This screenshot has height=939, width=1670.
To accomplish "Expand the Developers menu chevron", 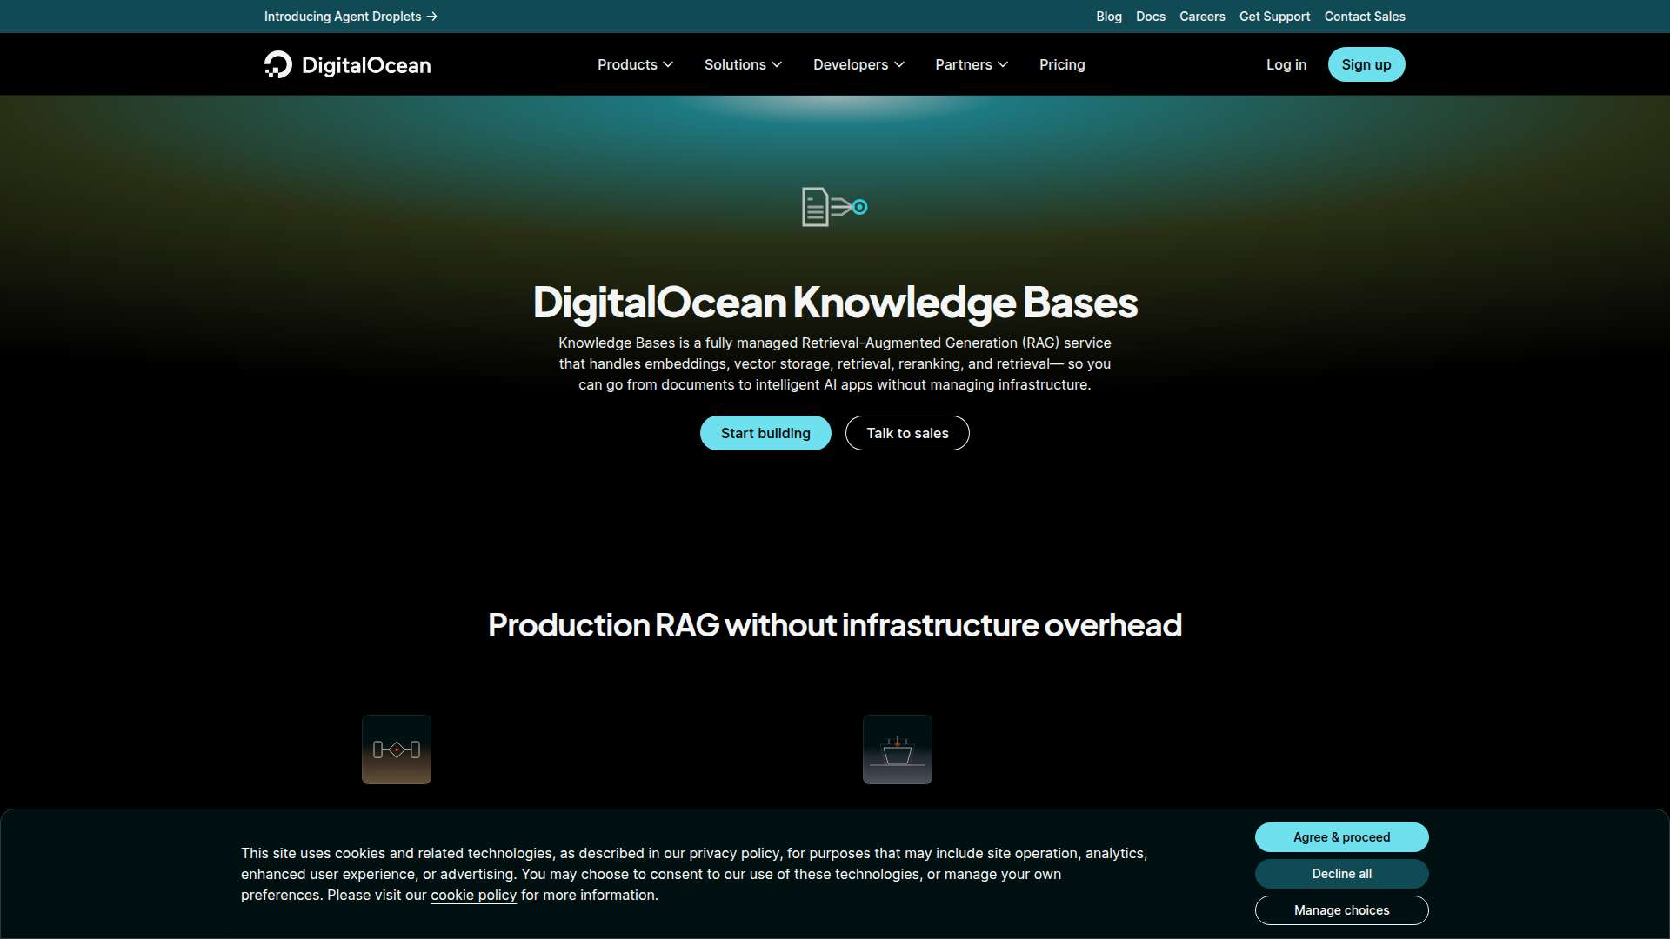I will coord(899,64).
